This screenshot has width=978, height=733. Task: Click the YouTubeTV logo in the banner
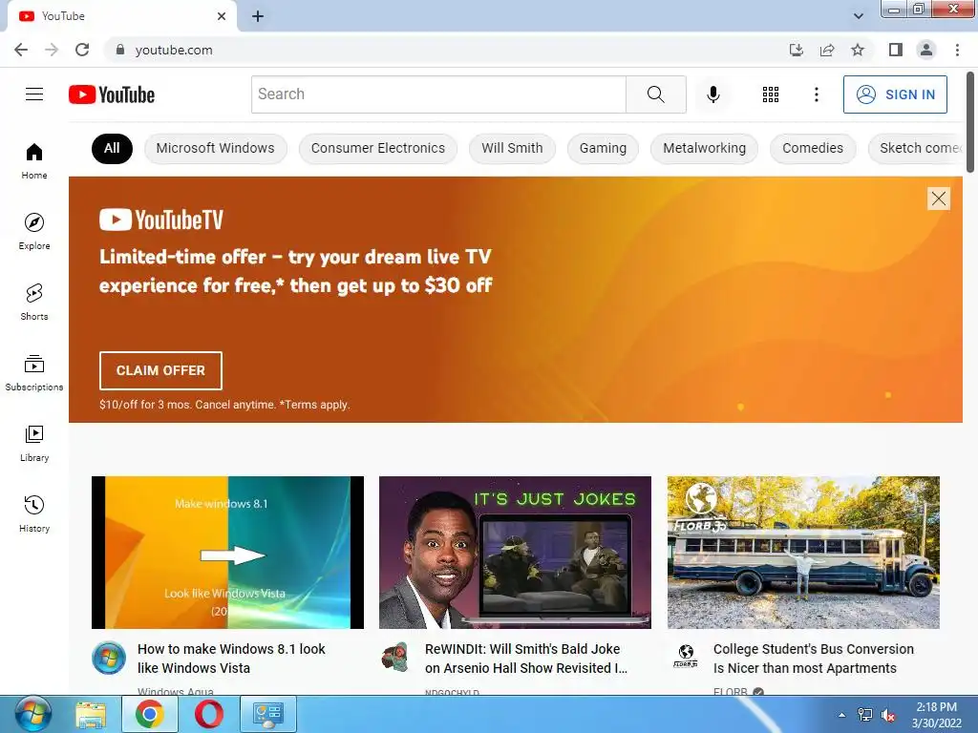click(160, 220)
